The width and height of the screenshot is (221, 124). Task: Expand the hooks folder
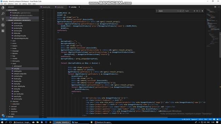(14, 48)
